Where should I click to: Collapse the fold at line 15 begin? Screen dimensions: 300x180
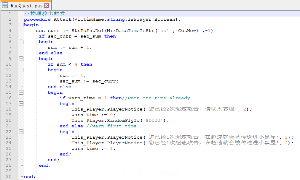[21, 92]
